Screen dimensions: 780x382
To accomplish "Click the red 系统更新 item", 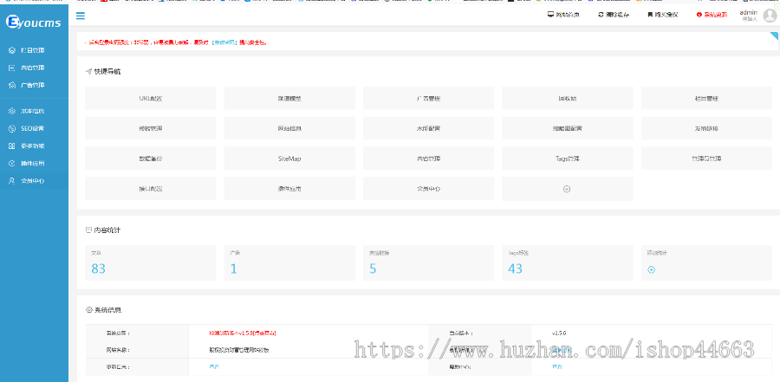I will click(x=712, y=15).
